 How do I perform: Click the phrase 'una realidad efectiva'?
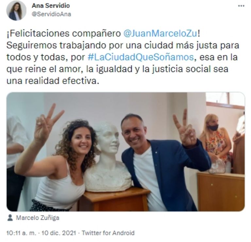tap(52, 81)
